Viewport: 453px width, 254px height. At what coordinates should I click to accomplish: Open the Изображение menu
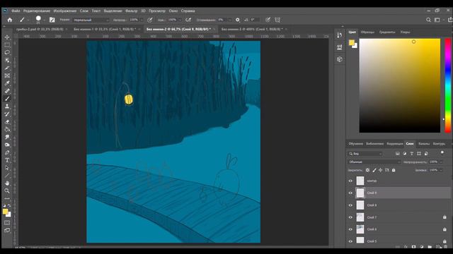65,11
